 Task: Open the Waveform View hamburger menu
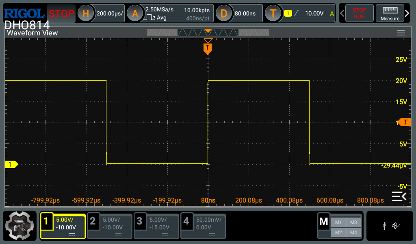tap(401, 33)
